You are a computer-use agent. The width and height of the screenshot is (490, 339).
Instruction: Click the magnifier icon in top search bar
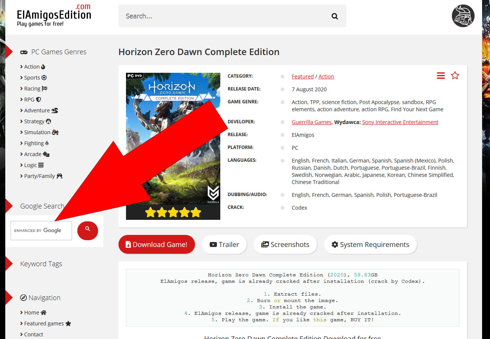pos(334,16)
